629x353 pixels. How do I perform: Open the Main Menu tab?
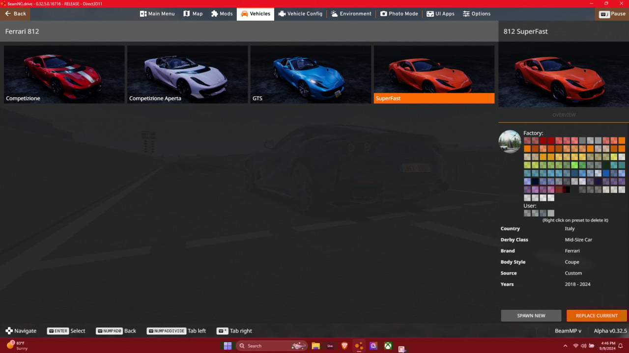tap(157, 14)
